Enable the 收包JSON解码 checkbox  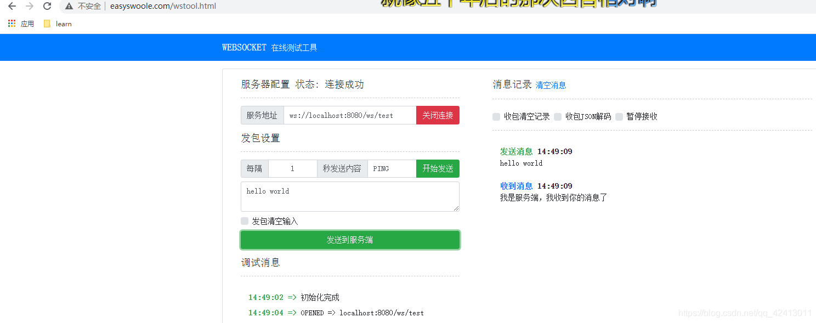[x=558, y=116]
